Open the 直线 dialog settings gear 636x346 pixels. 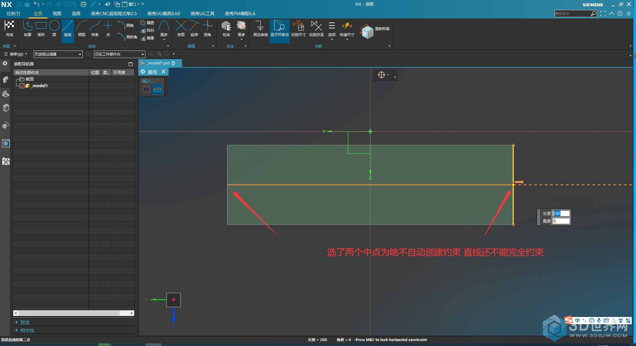click(x=143, y=72)
